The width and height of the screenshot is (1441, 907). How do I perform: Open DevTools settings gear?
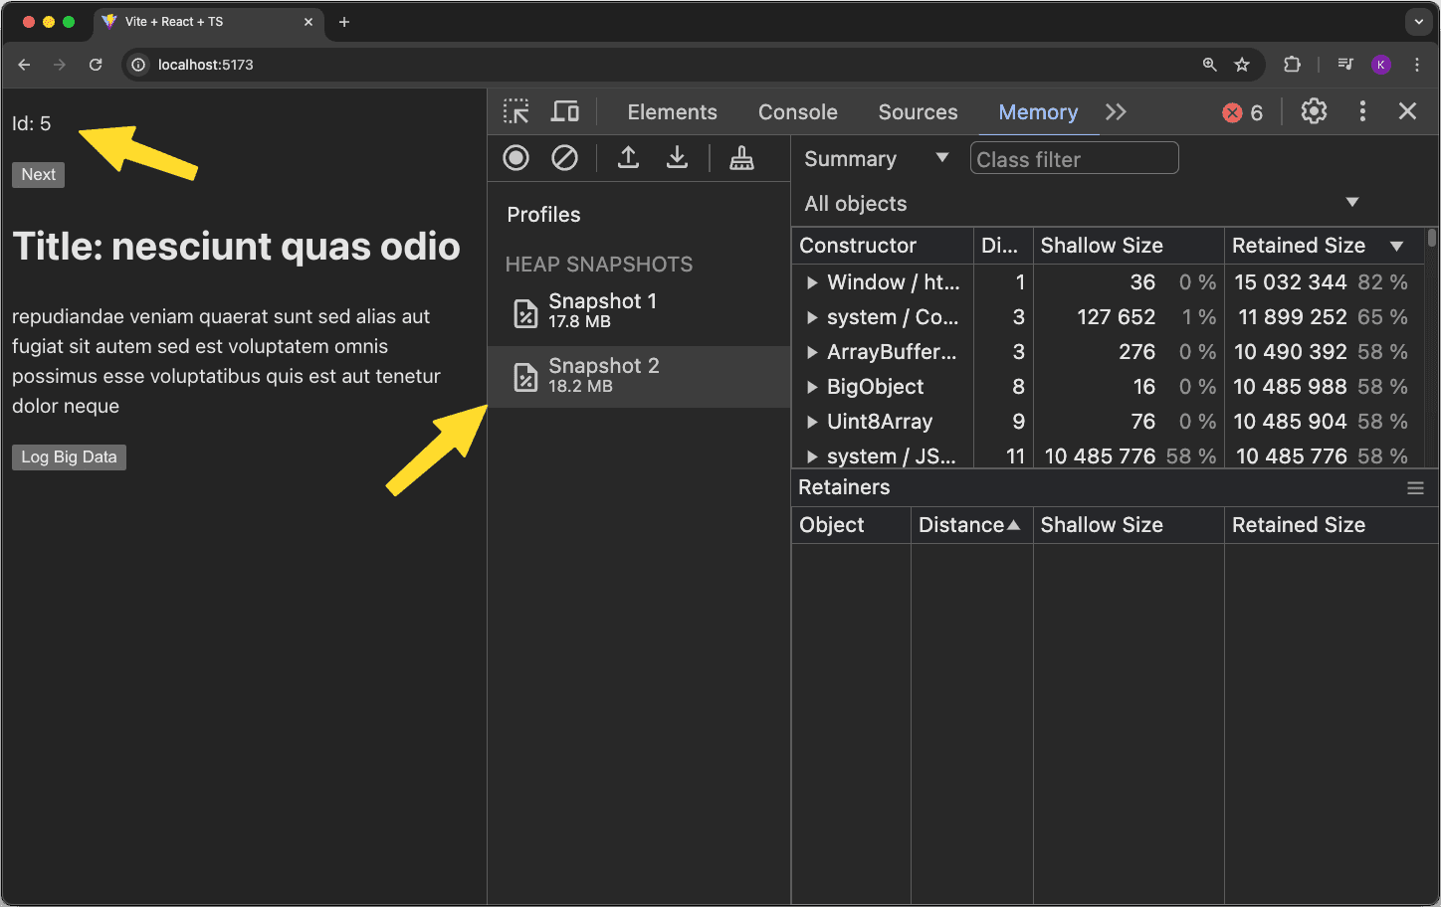[x=1314, y=111]
